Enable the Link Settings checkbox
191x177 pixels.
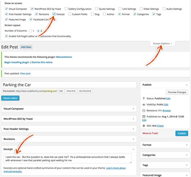click(x=120, y=9)
